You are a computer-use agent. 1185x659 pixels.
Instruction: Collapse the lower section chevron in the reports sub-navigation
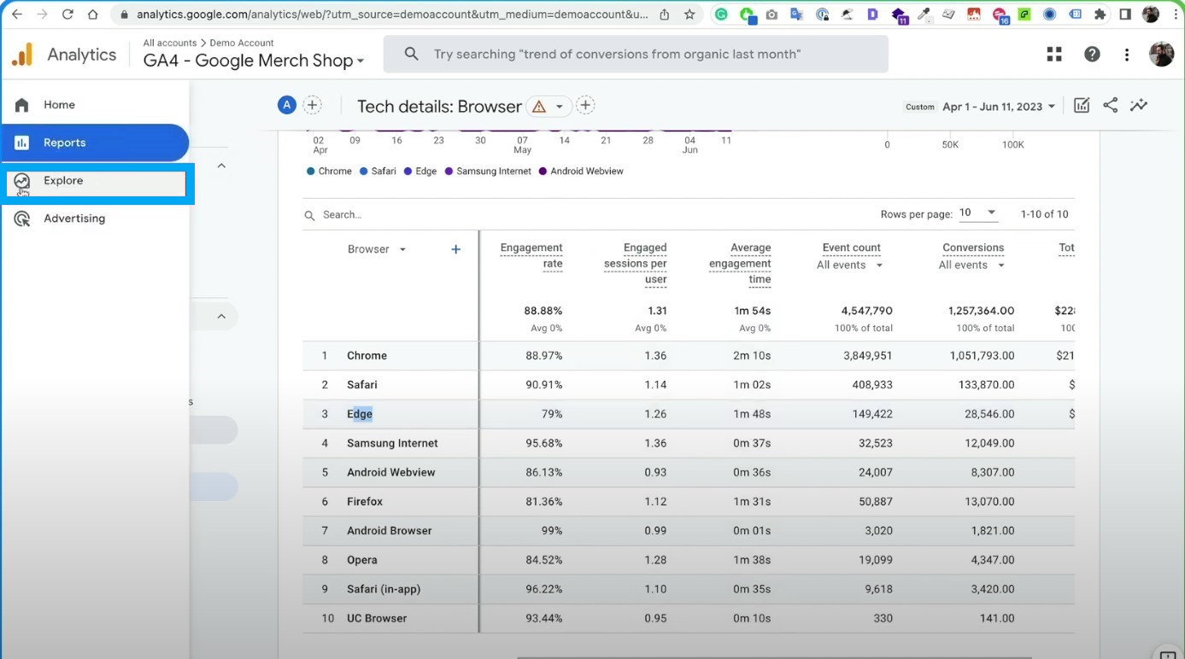point(221,317)
